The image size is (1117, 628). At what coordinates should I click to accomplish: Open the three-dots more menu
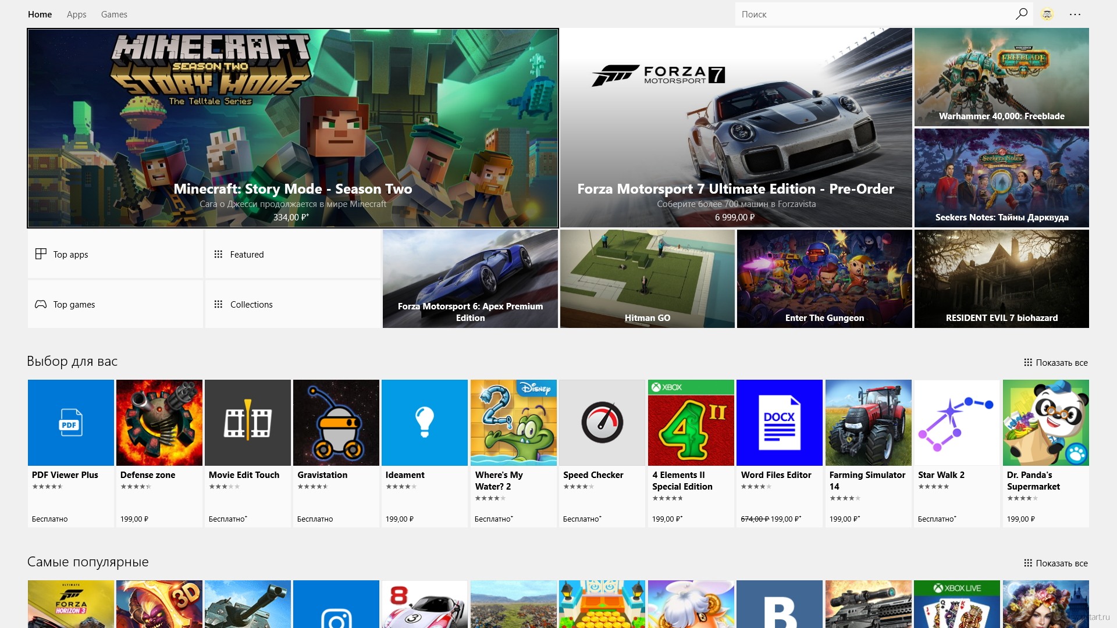1075,14
